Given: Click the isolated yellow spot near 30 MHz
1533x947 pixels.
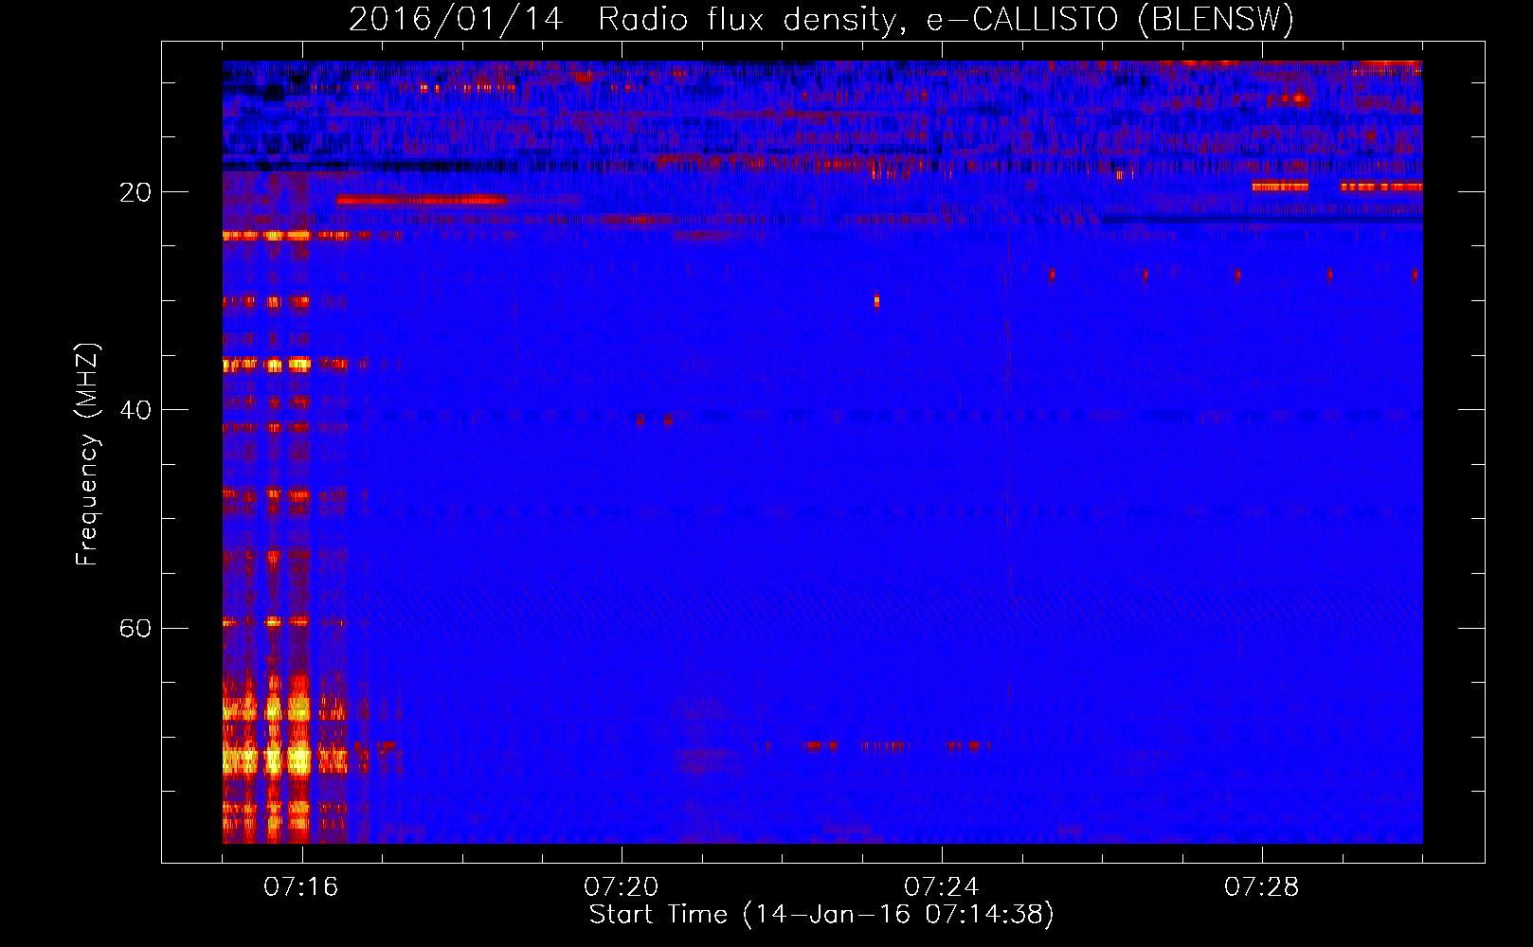Looking at the screenshot, I should click(876, 301).
